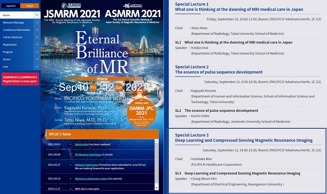Click the Friday, September 10 schedule line
This screenshot has height=194, width=327.
pos(264,19)
